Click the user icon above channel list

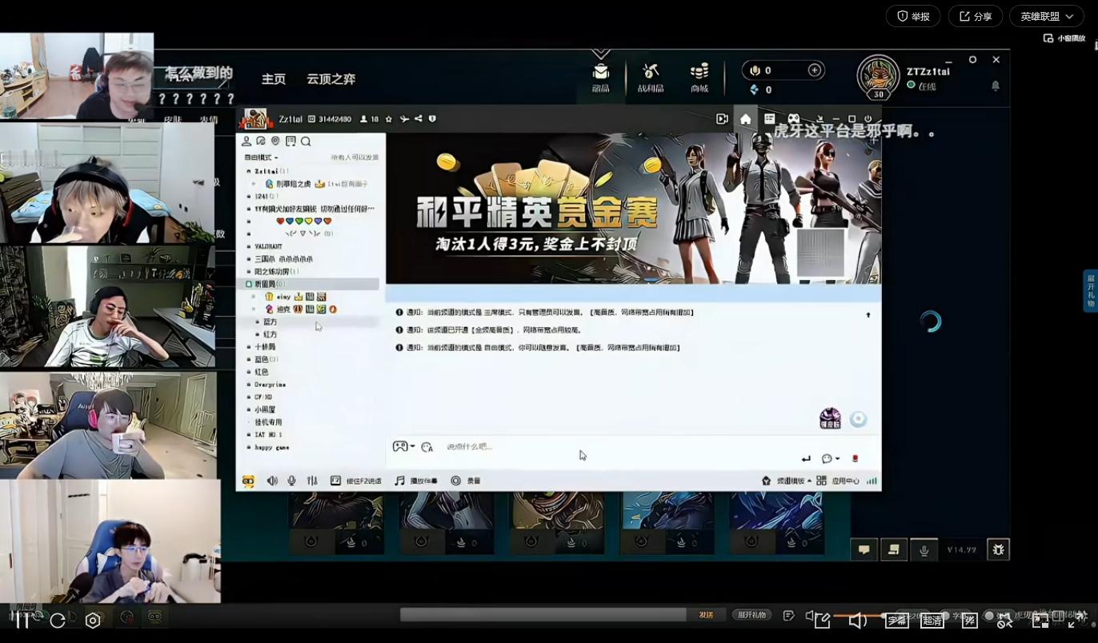(x=246, y=142)
